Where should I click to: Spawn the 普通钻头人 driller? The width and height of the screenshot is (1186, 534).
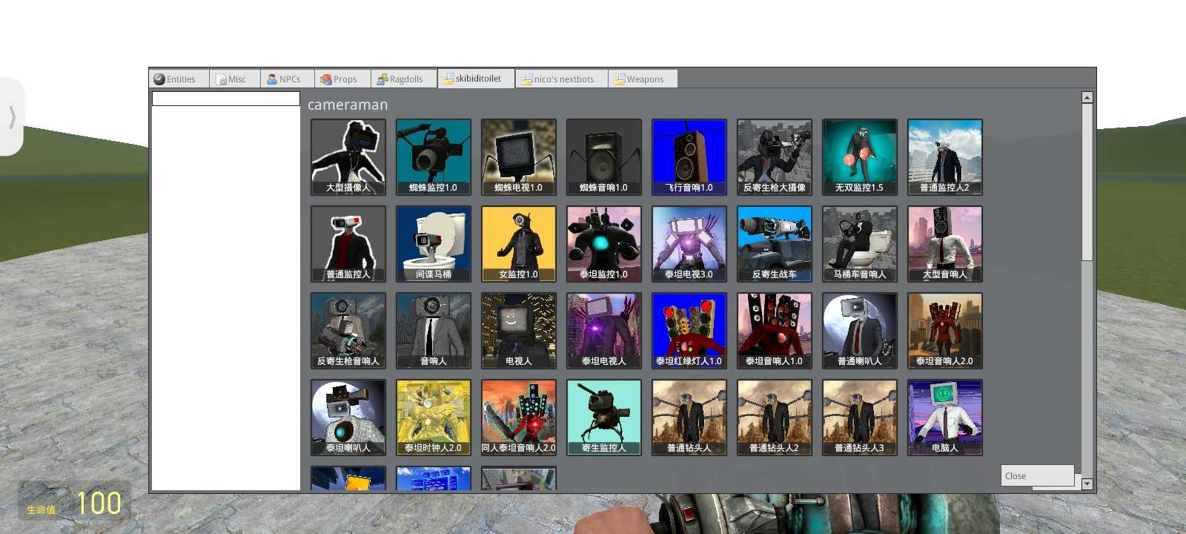pyautogui.click(x=689, y=418)
